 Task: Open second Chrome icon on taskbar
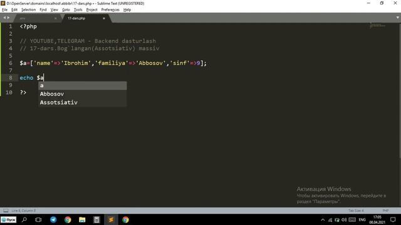coord(125,219)
